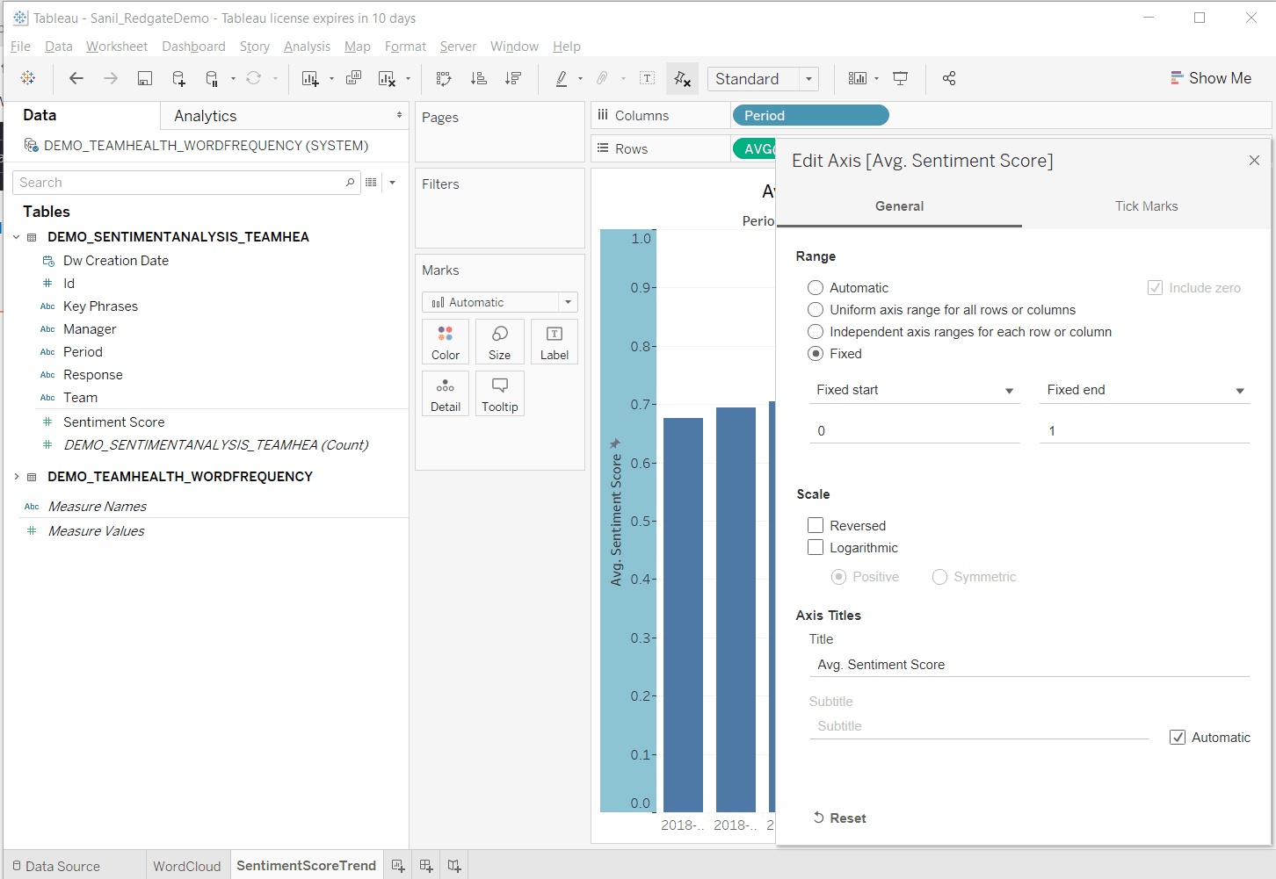
Task: Open the Analysis menu
Action: click(307, 47)
